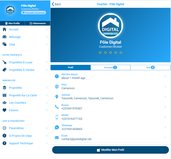Click mobile number +237676477165

click(x=72, y=119)
